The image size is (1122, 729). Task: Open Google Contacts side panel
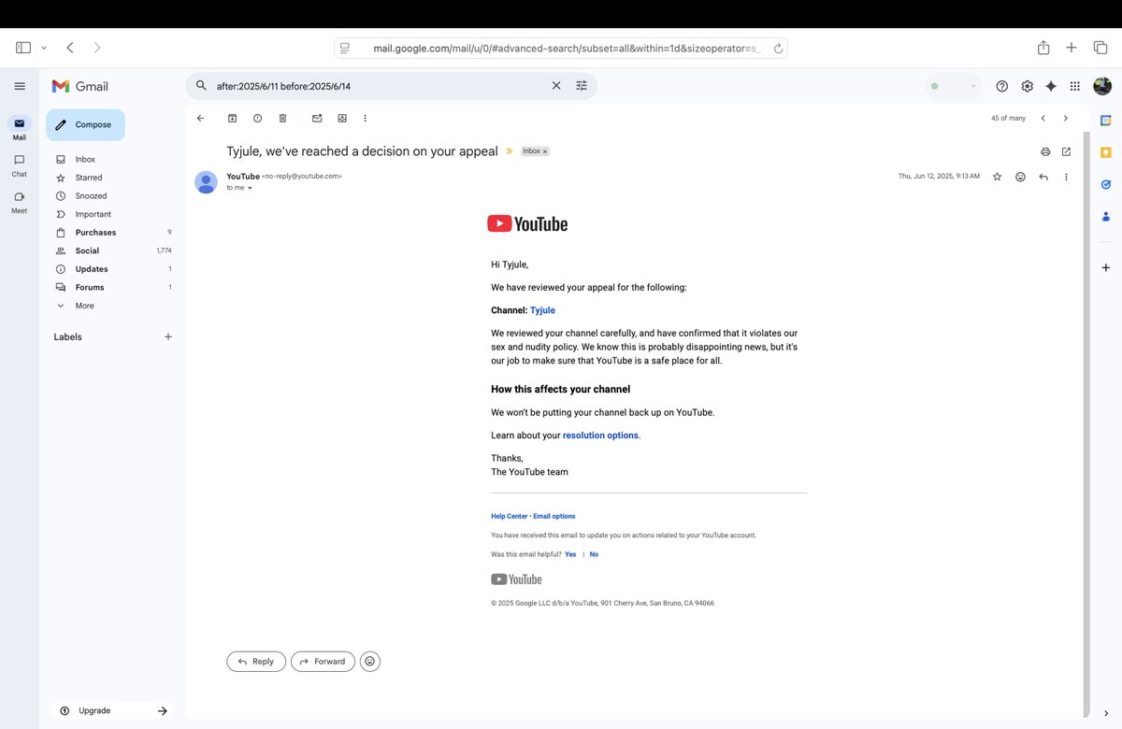pos(1106,217)
